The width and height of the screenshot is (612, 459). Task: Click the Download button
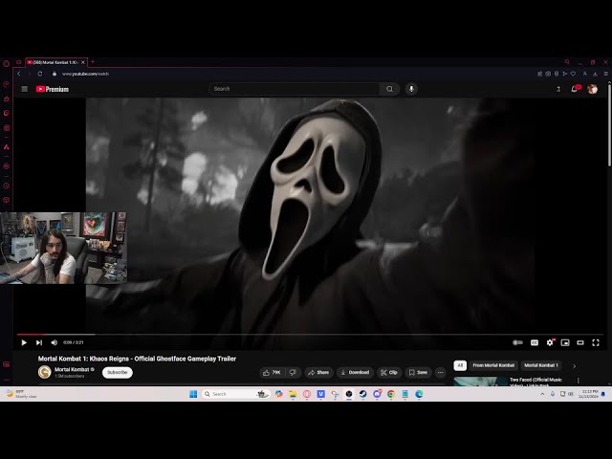point(355,372)
